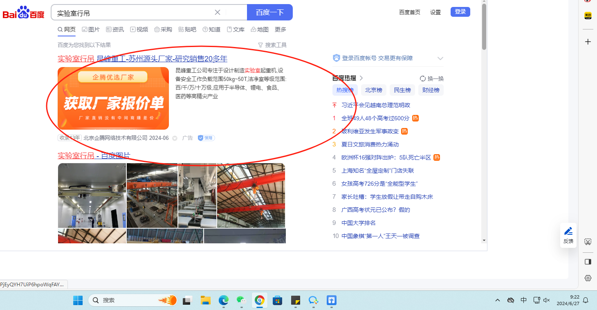Click the screenshot scissors icon in sidebar

tap(588, 241)
